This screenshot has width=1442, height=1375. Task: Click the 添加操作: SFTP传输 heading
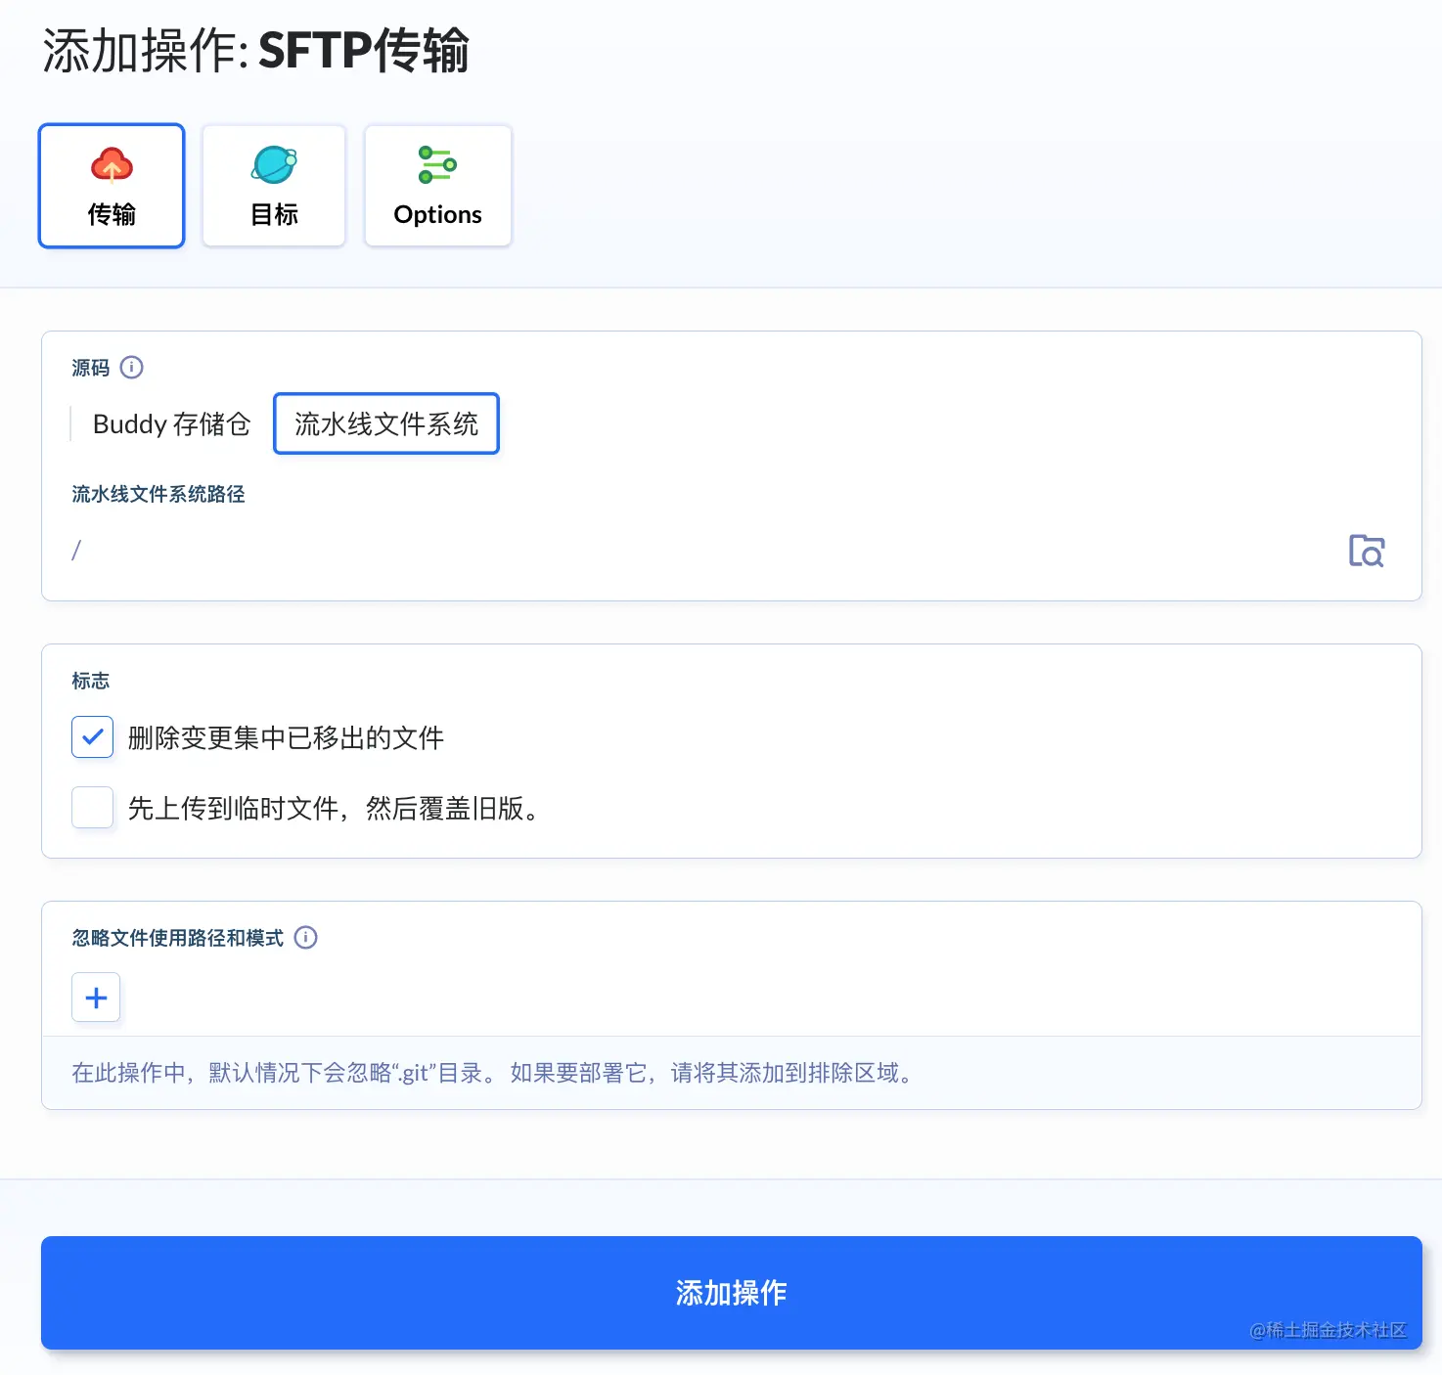coord(256,51)
